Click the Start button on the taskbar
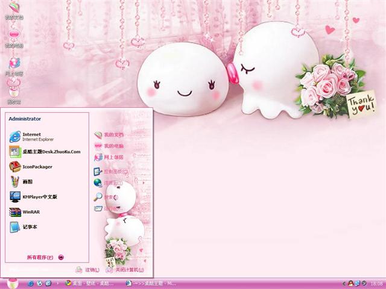Image resolution: width=386 pixels, height=289 pixels. 12,284
